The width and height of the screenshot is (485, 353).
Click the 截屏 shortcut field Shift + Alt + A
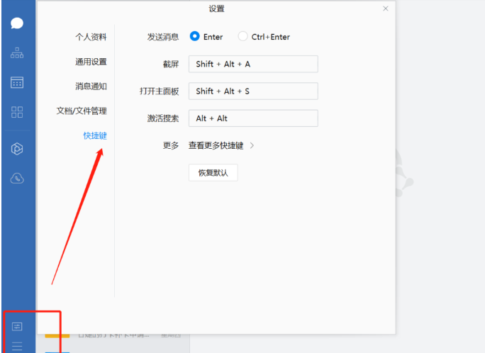click(252, 64)
